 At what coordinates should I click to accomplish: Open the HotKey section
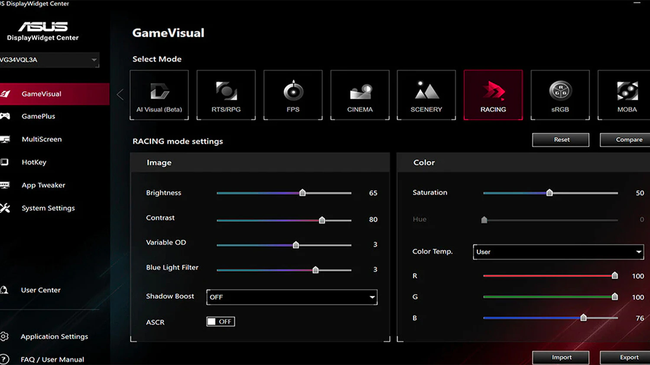coord(34,162)
